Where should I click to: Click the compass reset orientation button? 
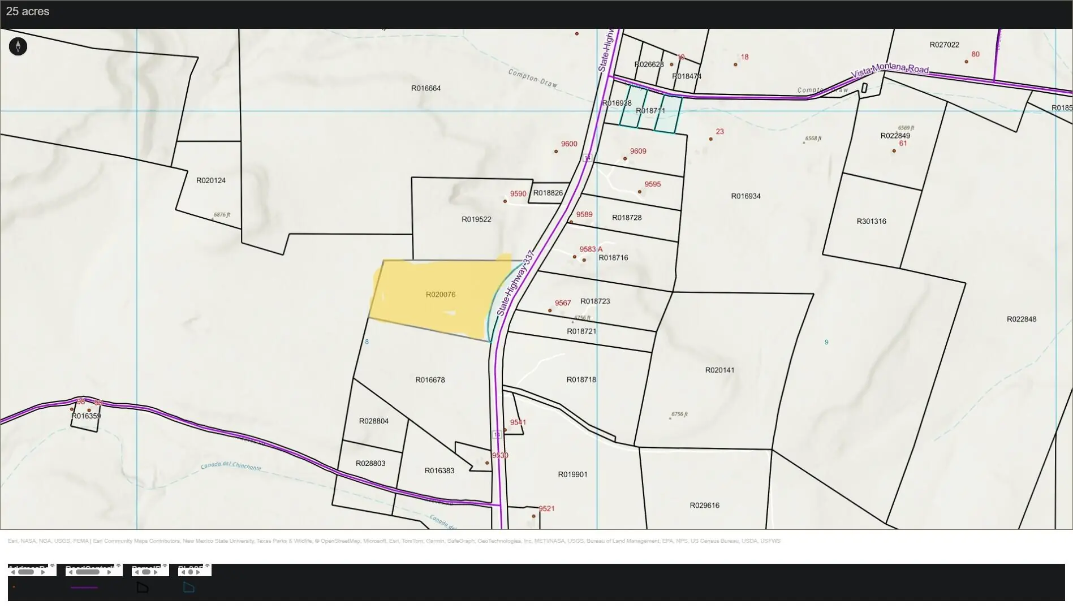tap(18, 46)
